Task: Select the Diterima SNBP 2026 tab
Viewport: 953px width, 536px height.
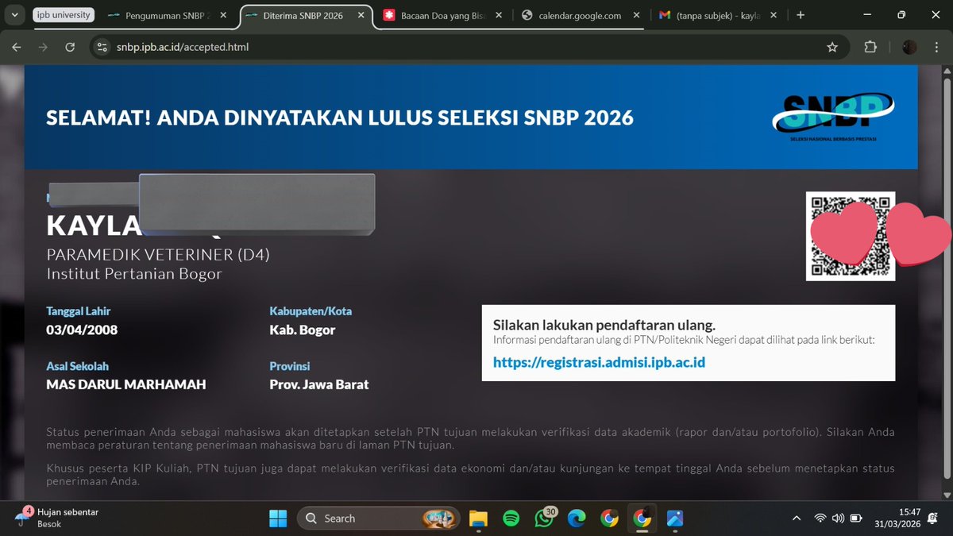Action: tap(304, 15)
